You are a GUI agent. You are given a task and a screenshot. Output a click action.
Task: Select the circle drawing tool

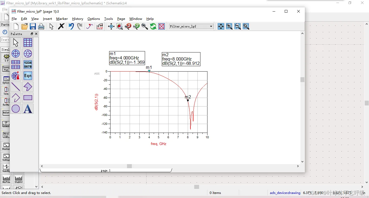[16, 109]
